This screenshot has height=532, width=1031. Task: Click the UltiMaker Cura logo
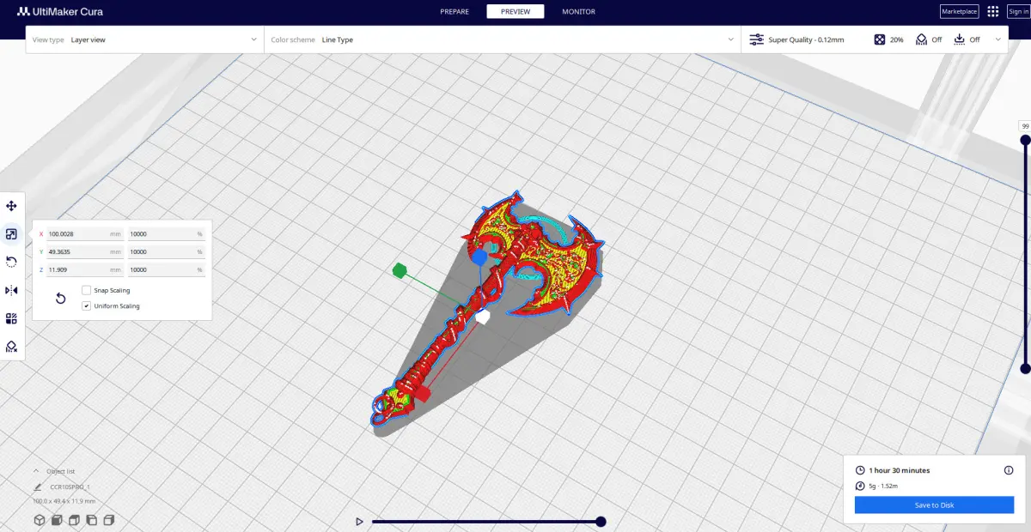(x=60, y=11)
